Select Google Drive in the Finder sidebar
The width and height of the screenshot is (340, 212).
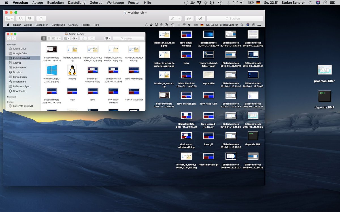tap(20, 53)
